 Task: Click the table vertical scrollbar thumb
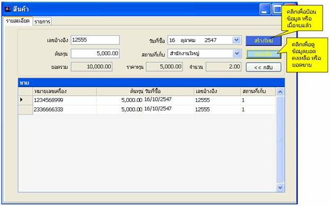280,139
